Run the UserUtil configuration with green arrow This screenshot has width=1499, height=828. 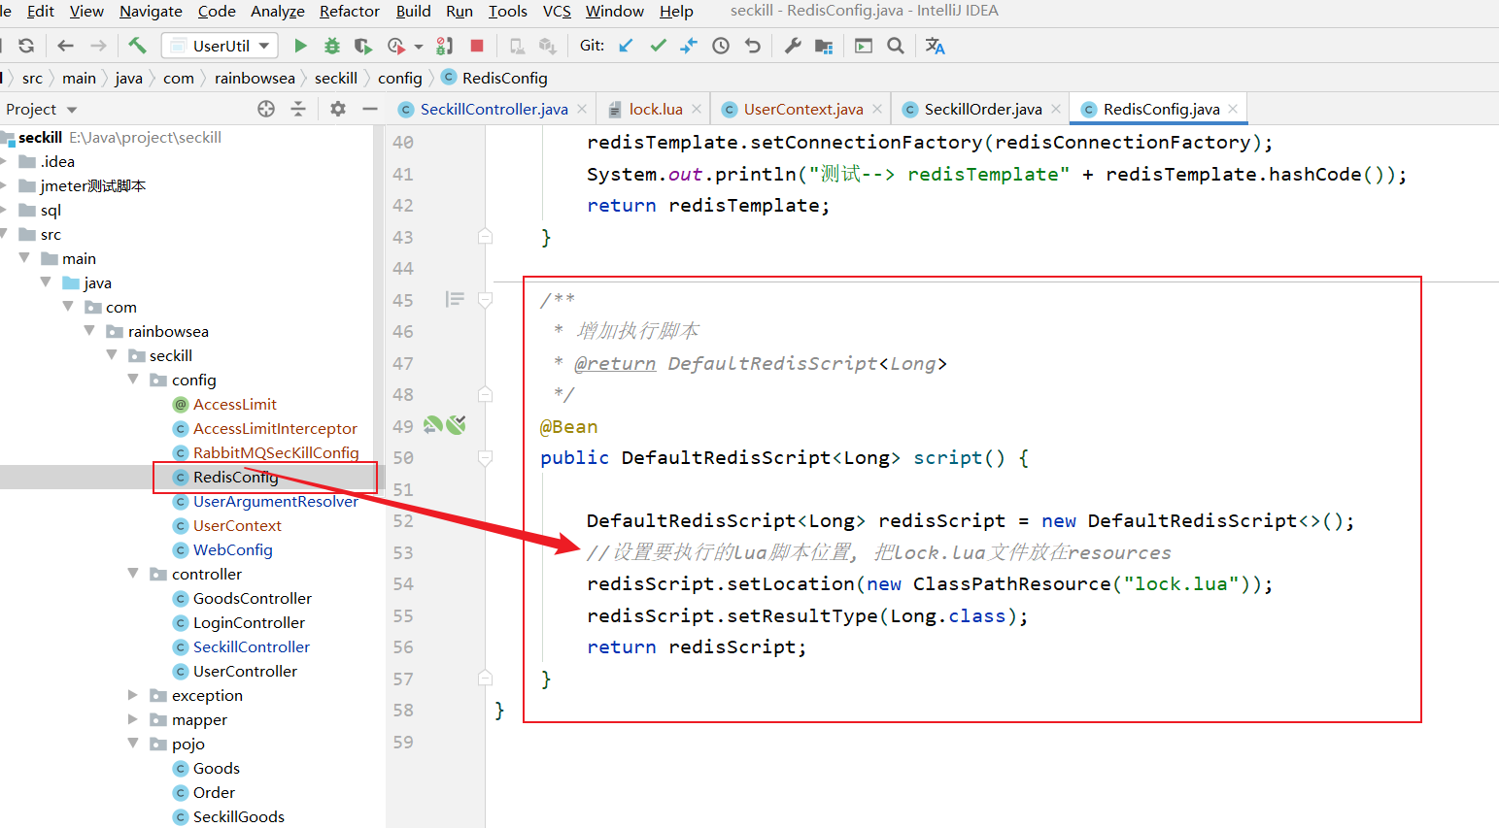coord(300,46)
